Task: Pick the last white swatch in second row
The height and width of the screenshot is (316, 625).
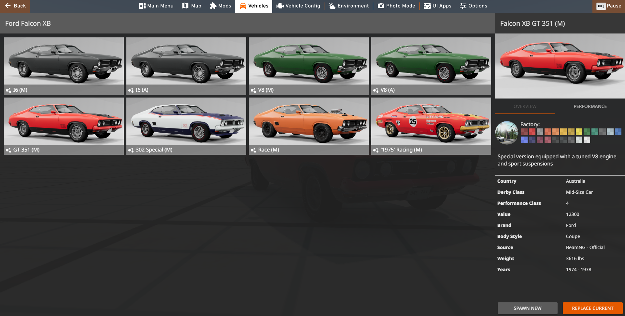Action: point(587,140)
